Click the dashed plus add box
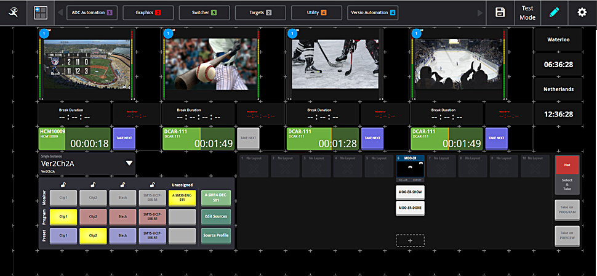Screen dimensions: 597x276 [x=410, y=240]
